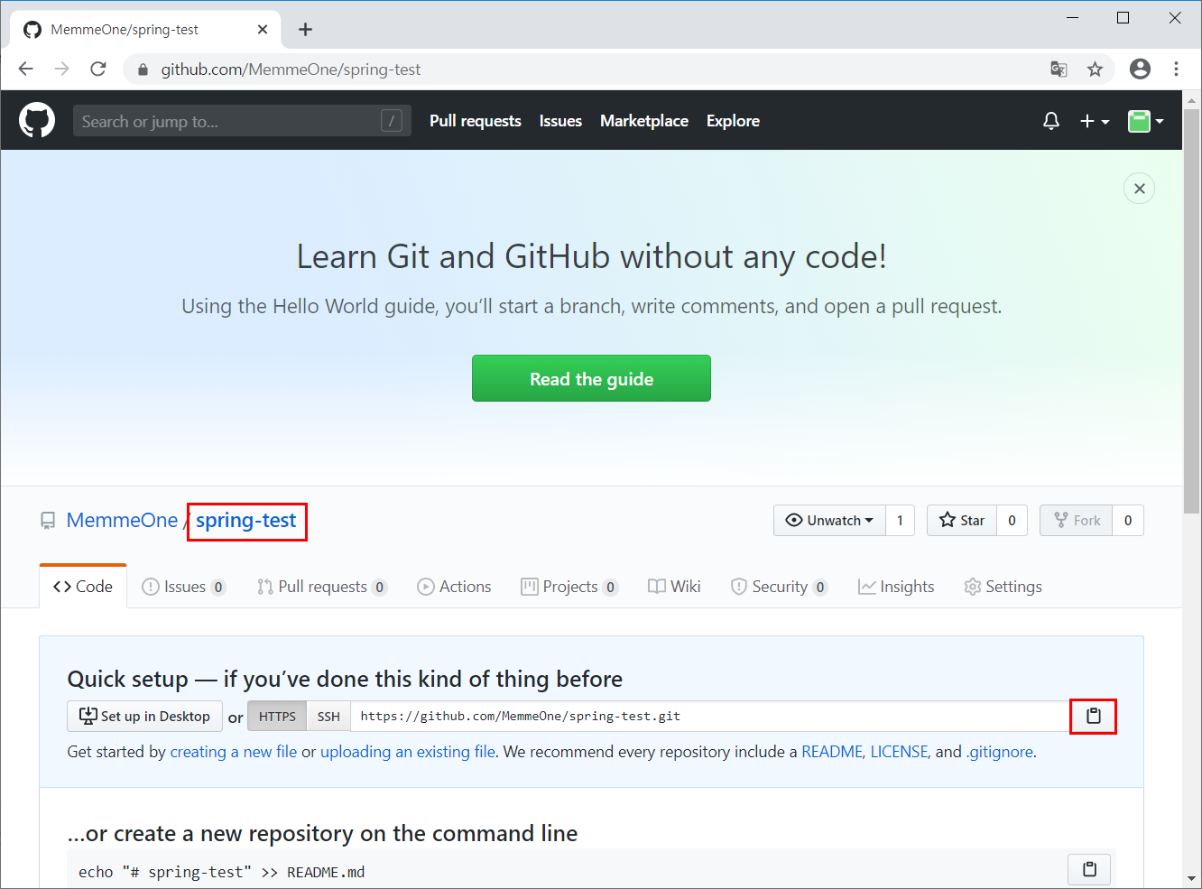Viewport: 1202px width, 889px height.
Task: Dismiss the Learn Git banner
Action: 1139,188
